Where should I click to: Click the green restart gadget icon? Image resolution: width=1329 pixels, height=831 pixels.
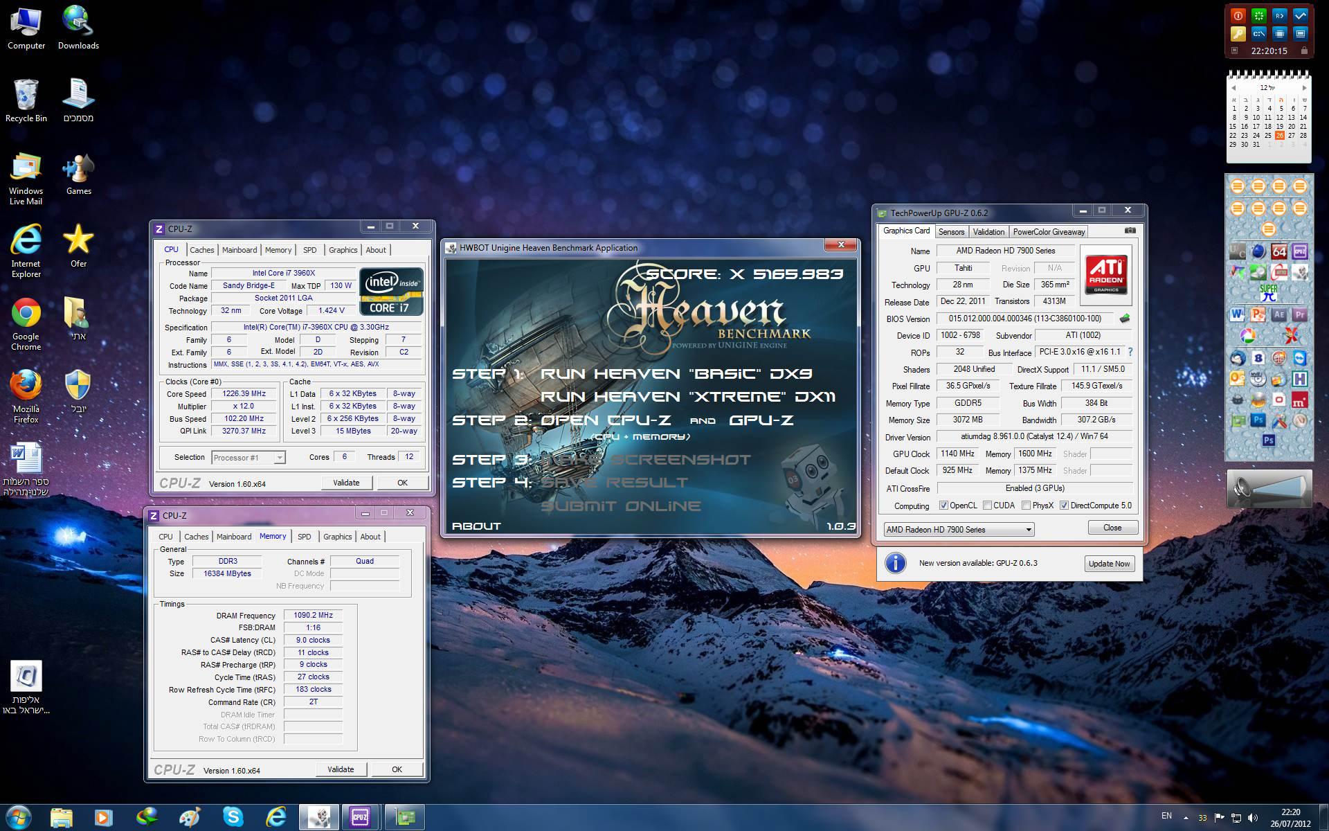(x=1259, y=15)
